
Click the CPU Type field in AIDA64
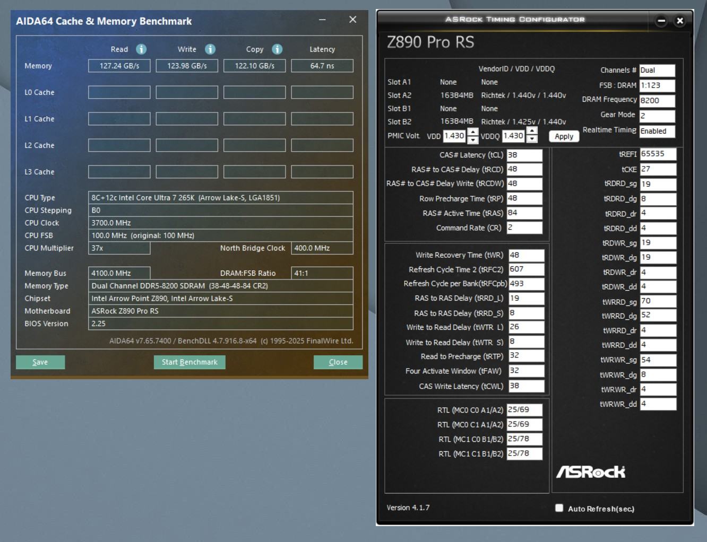[x=221, y=198]
